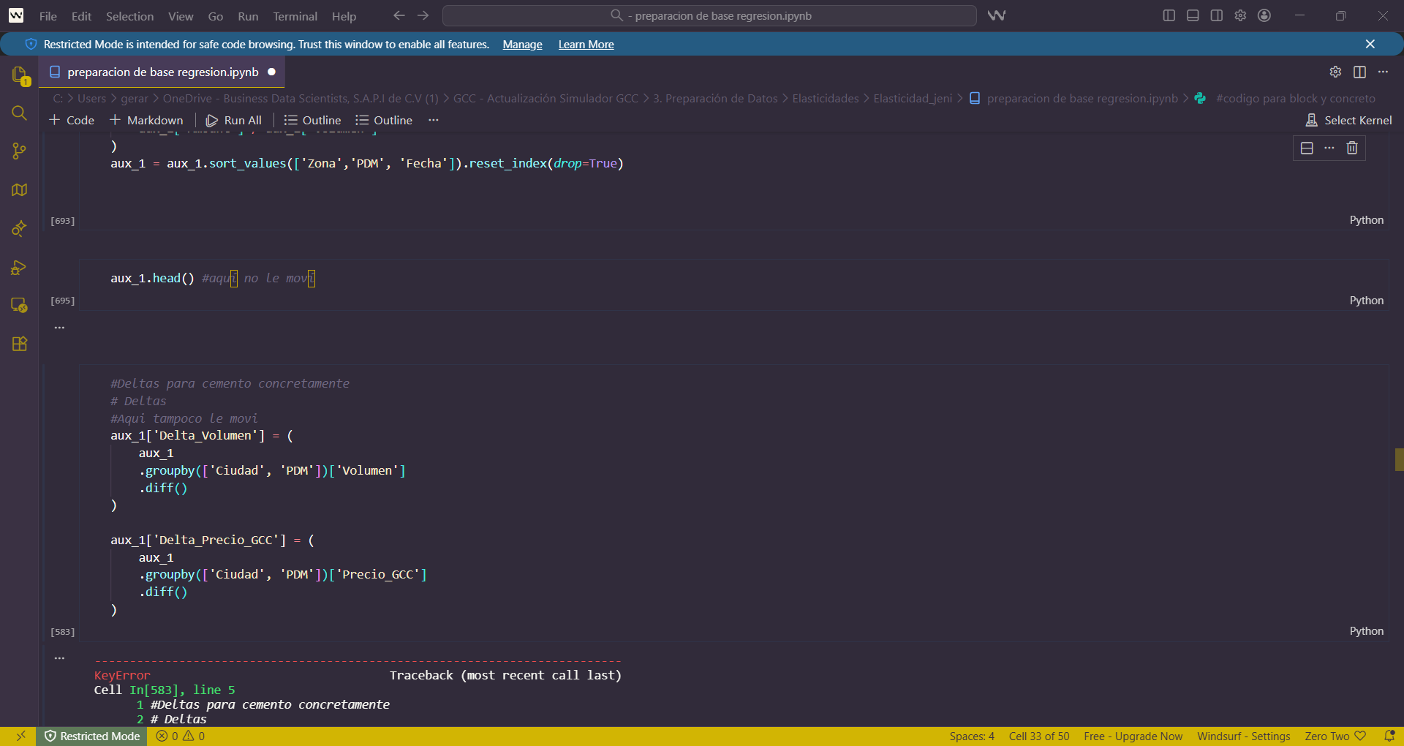
Task: Click the notifications bell in status bar
Action: click(1389, 736)
